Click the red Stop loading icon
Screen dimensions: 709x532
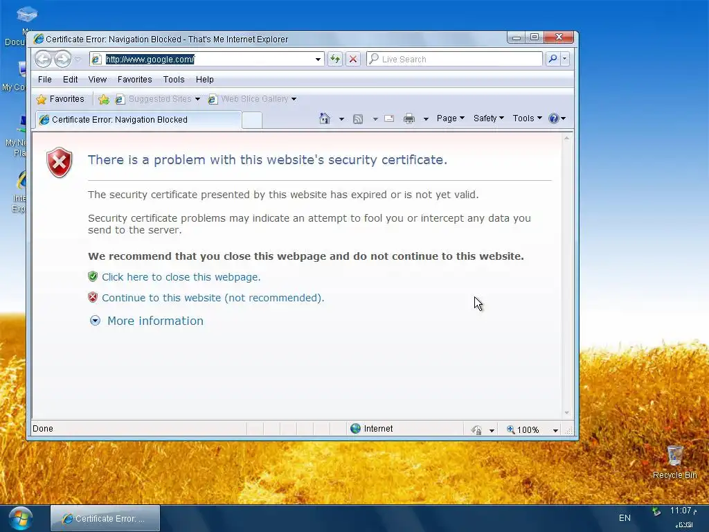pyautogui.click(x=353, y=60)
